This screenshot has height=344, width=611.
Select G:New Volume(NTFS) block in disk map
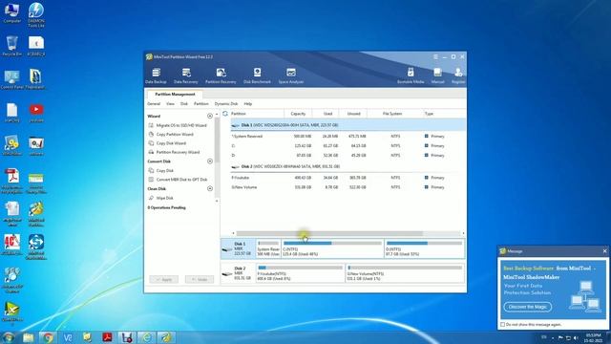pyautogui.click(x=405, y=273)
